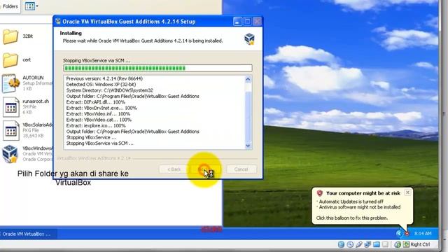The width and height of the screenshot is (448, 252).
Task: Click the mouse integration status icon
Action: click(x=398, y=244)
